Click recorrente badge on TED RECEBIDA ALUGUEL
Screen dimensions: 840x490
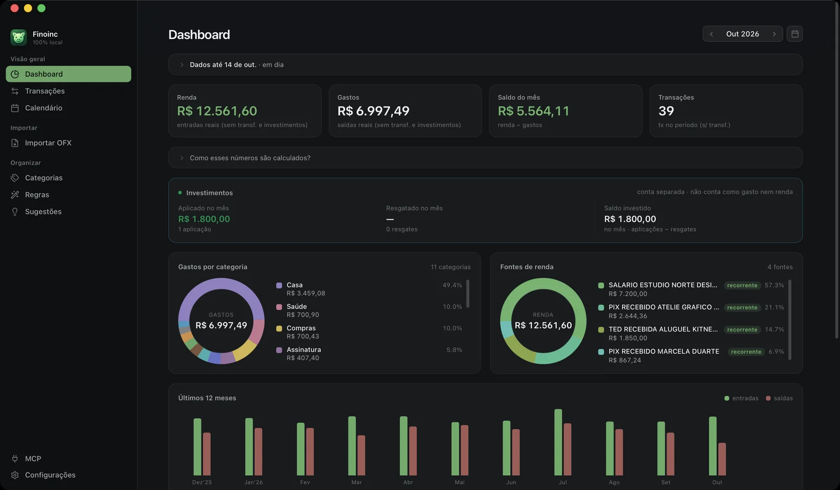[x=742, y=329]
